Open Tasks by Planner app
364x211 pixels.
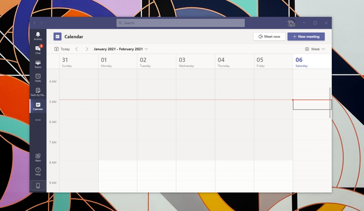[38, 92]
